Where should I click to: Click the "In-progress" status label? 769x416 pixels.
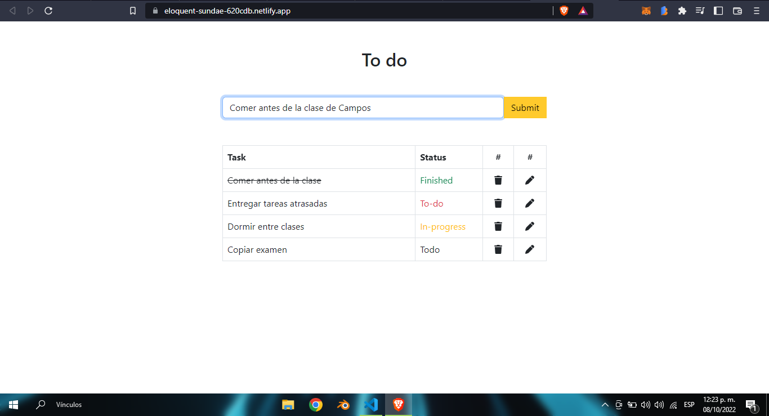click(443, 226)
